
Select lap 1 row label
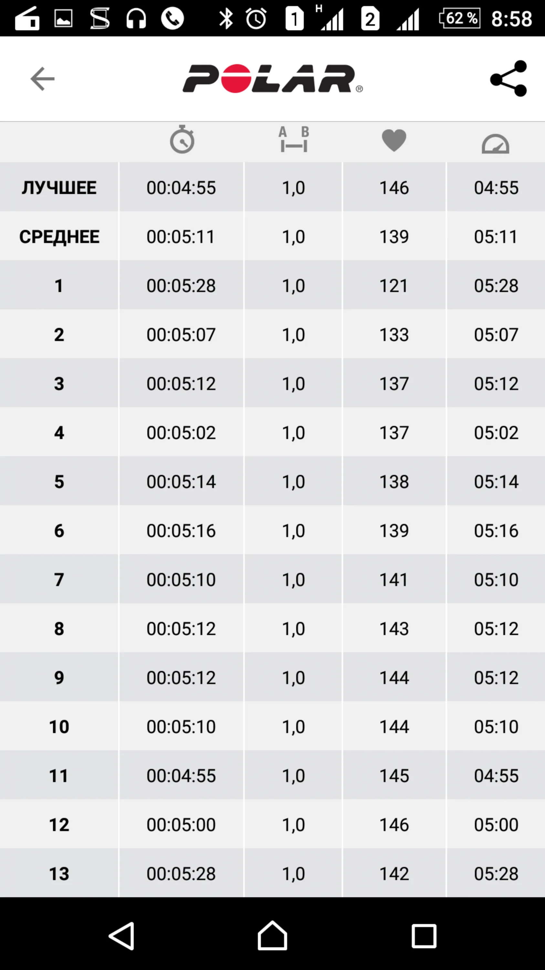coord(59,286)
